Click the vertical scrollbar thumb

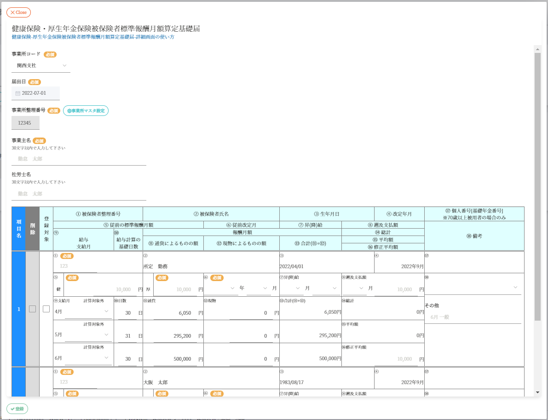[537, 184]
